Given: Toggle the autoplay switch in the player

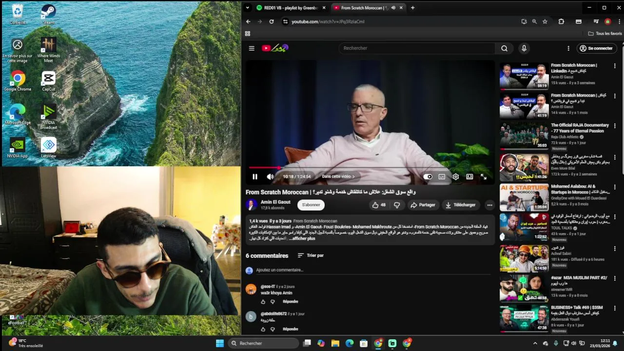Looking at the screenshot, I should click(428, 176).
